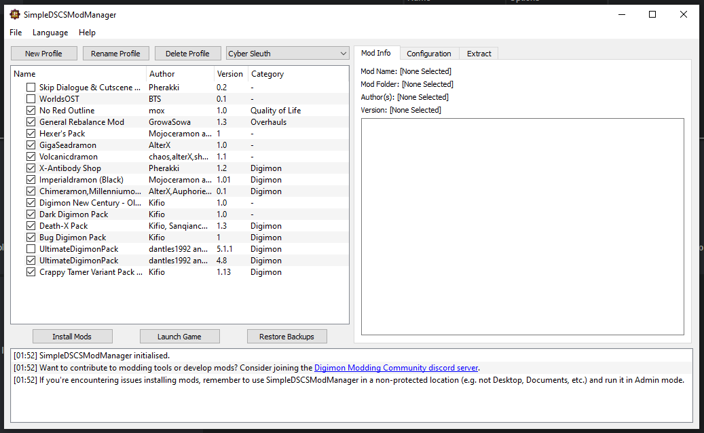Click version 1.13 cell
The image size is (704, 433).
[223, 272]
